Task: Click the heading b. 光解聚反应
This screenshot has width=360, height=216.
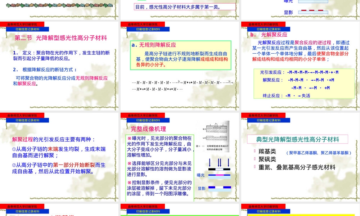Action: (x=269, y=35)
